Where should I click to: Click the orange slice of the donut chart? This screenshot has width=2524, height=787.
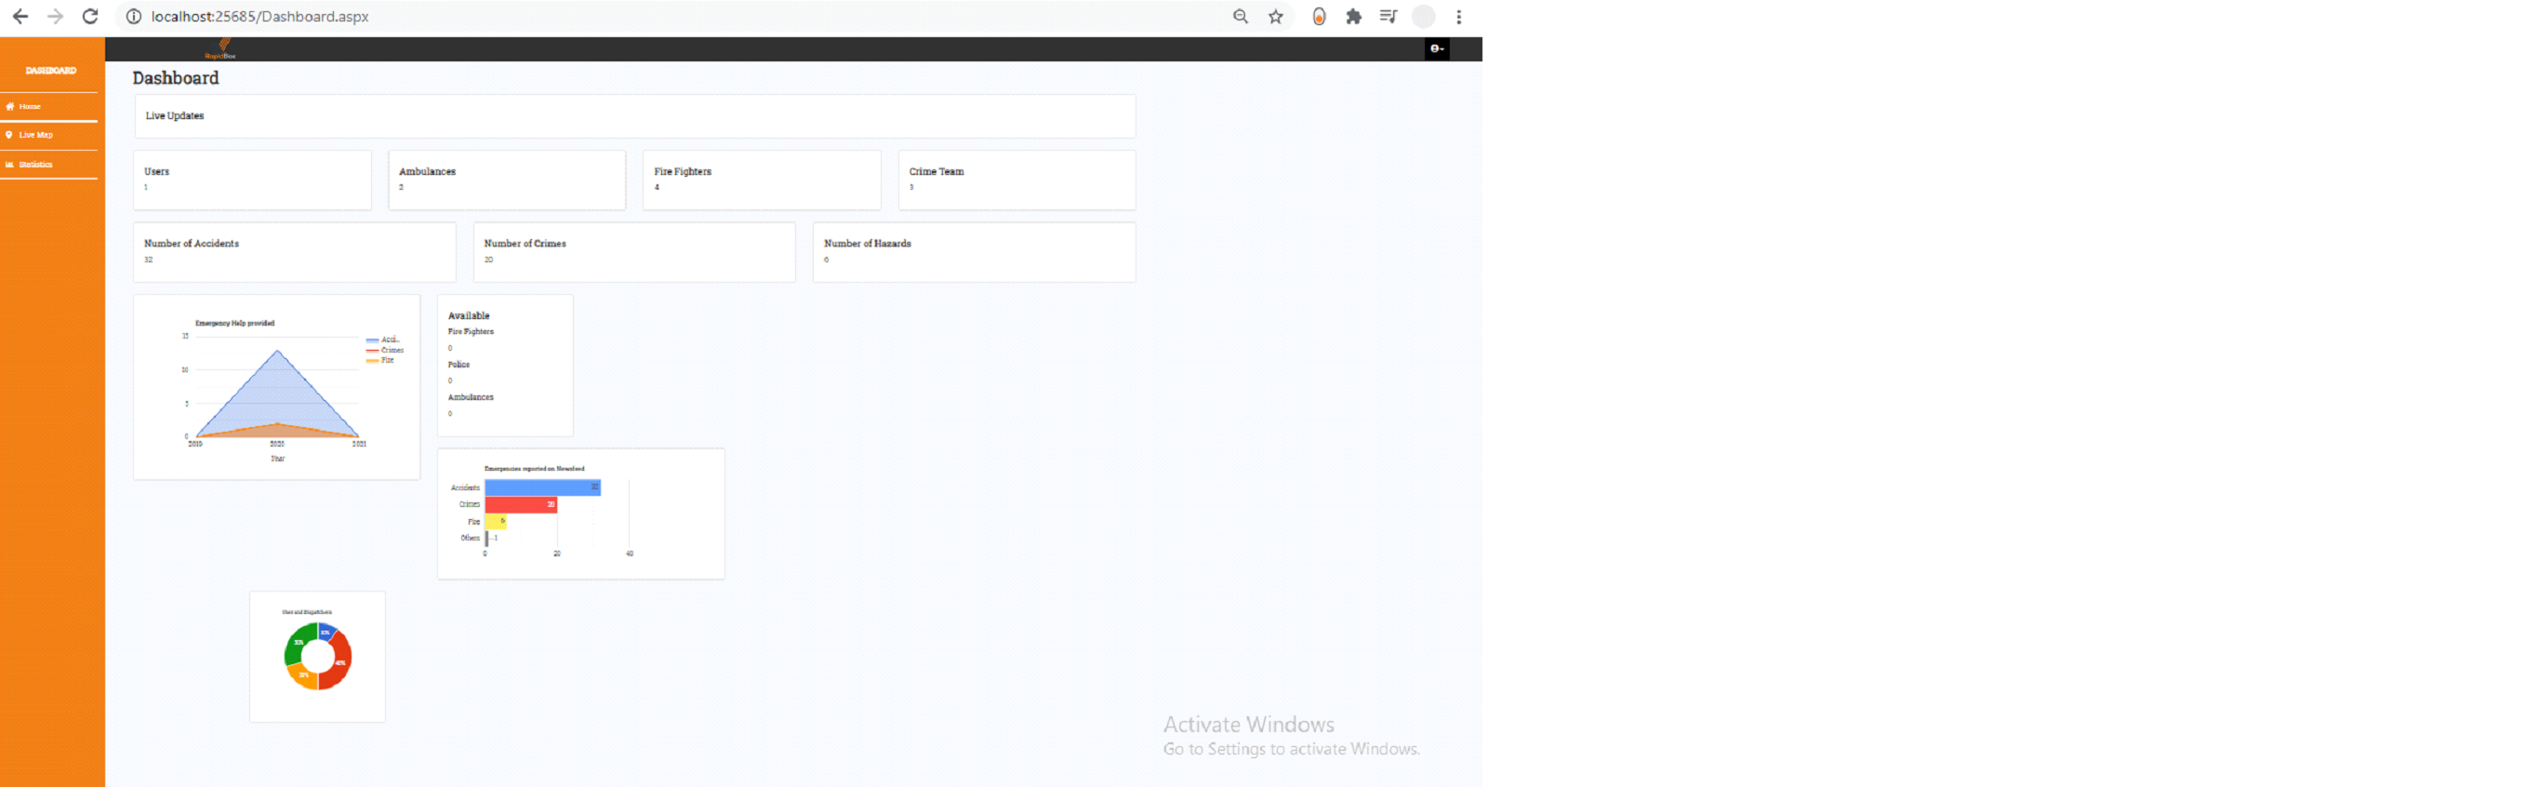(x=303, y=677)
